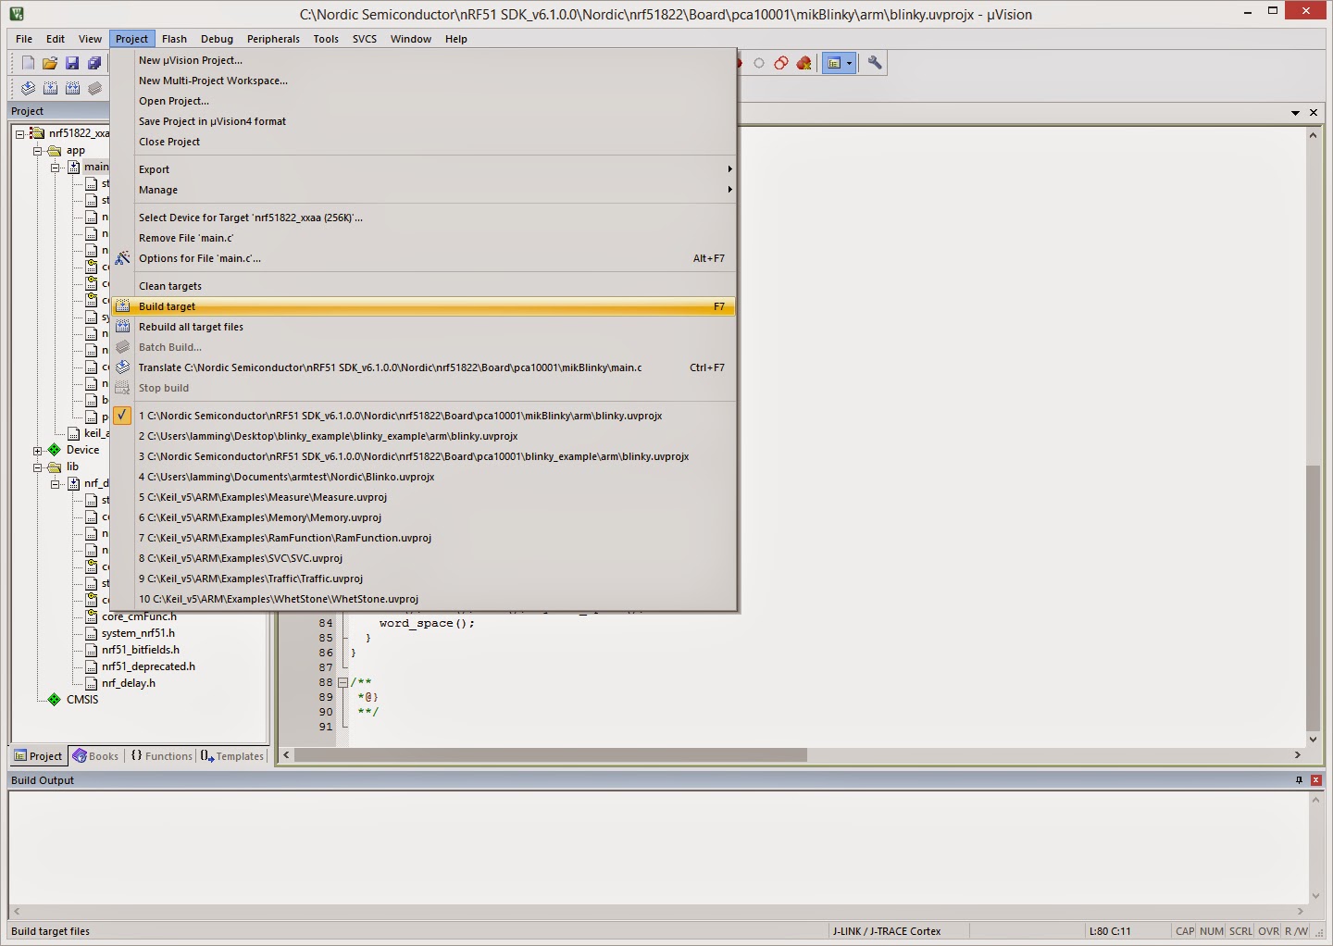Open the Peripherals menu
The width and height of the screenshot is (1333, 946).
click(x=273, y=39)
